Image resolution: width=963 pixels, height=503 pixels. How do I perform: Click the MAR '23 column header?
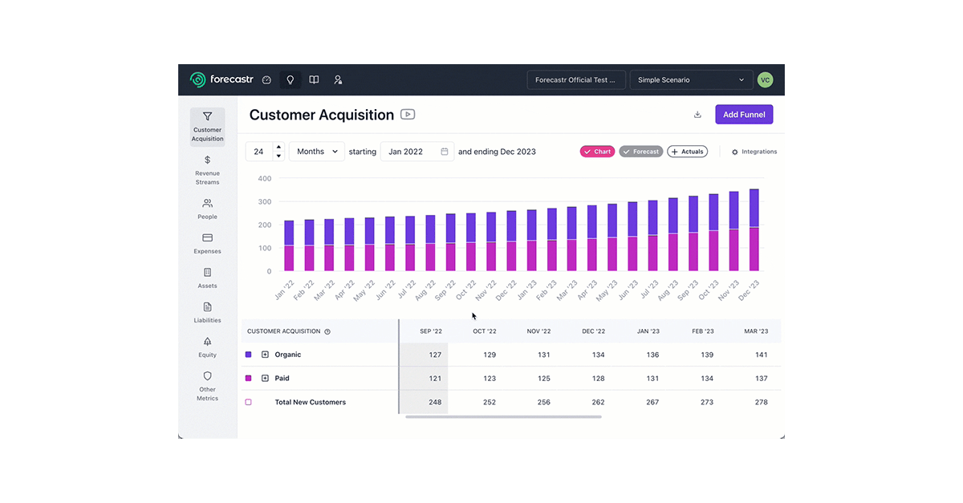[x=756, y=331]
